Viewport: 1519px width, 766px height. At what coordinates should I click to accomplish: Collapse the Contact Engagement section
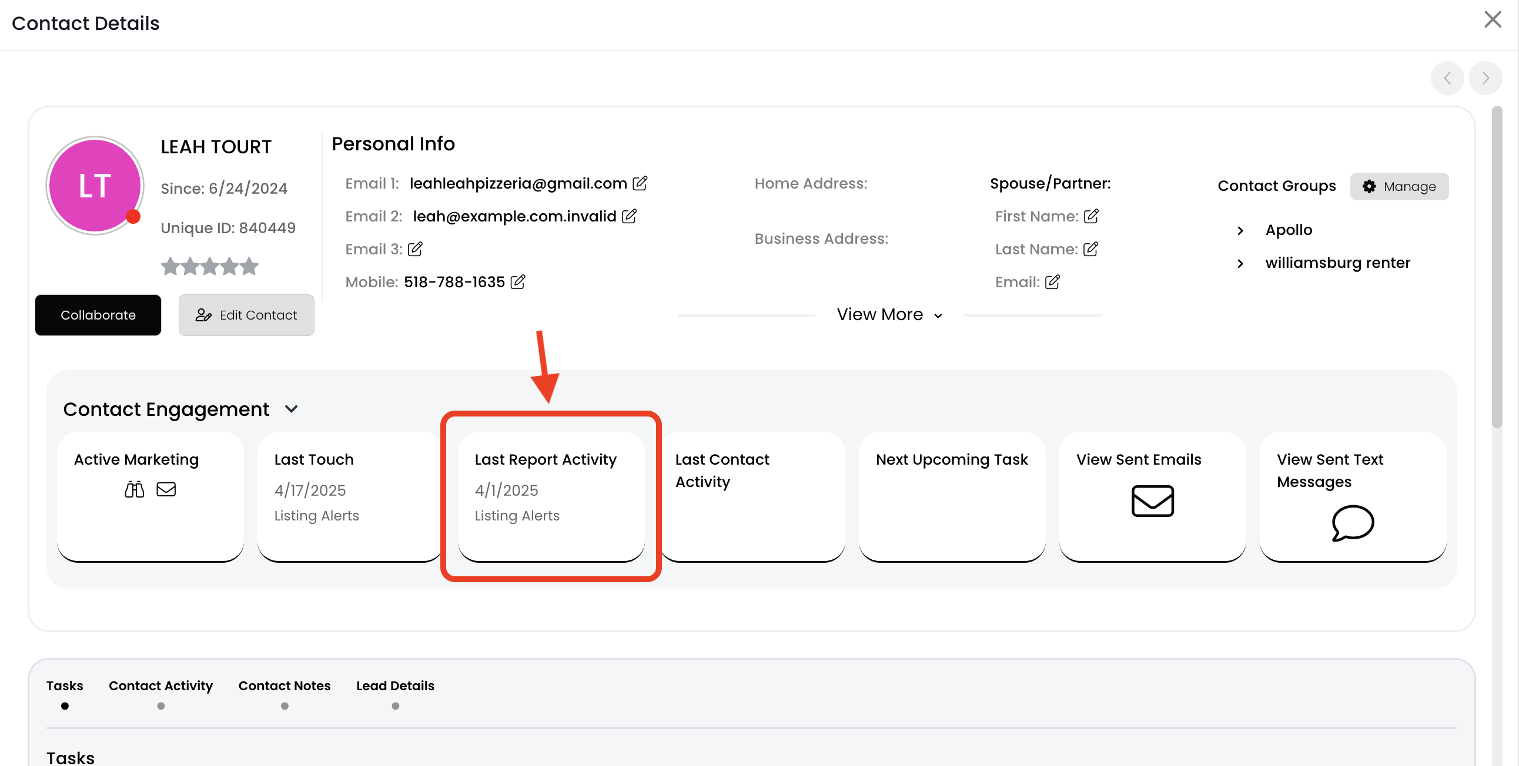292,409
